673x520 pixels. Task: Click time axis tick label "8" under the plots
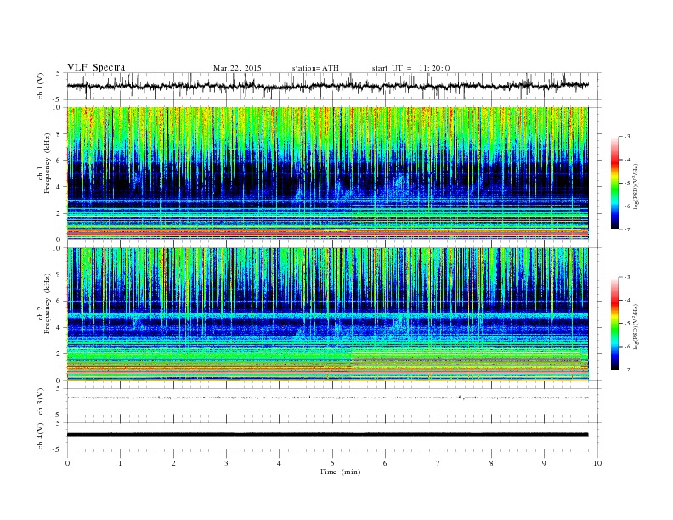491,463
